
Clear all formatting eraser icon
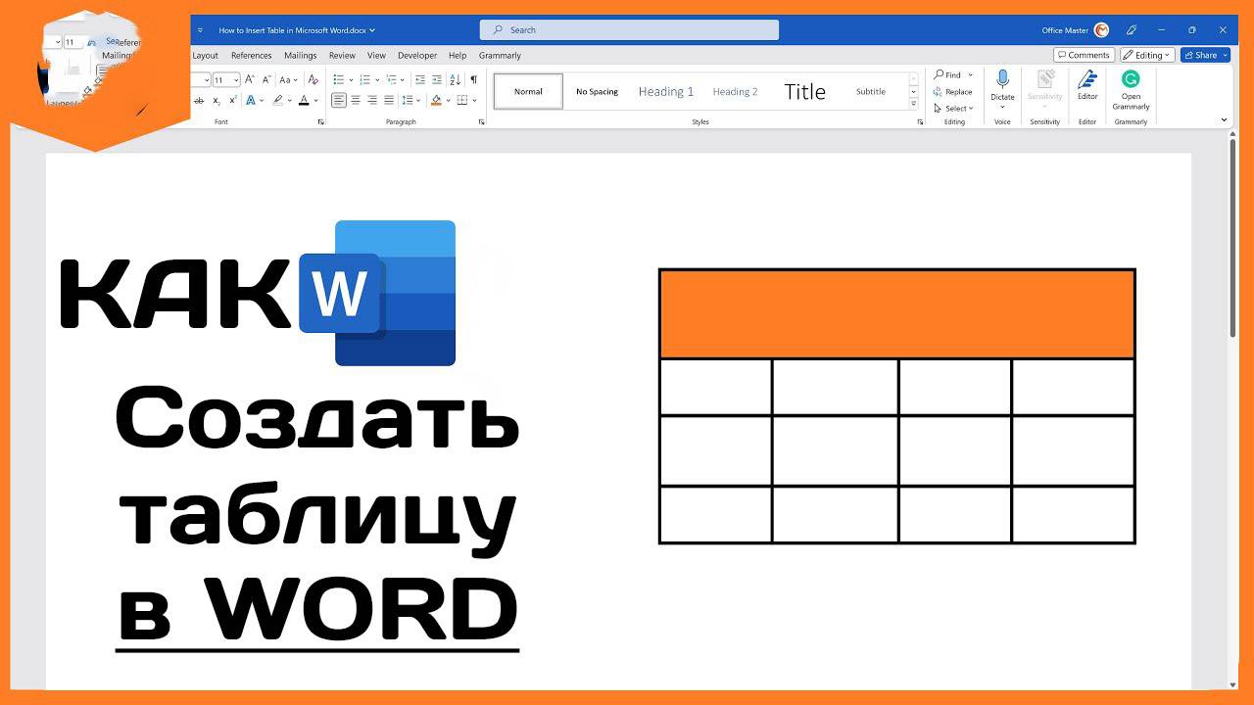tap(313, 80)
